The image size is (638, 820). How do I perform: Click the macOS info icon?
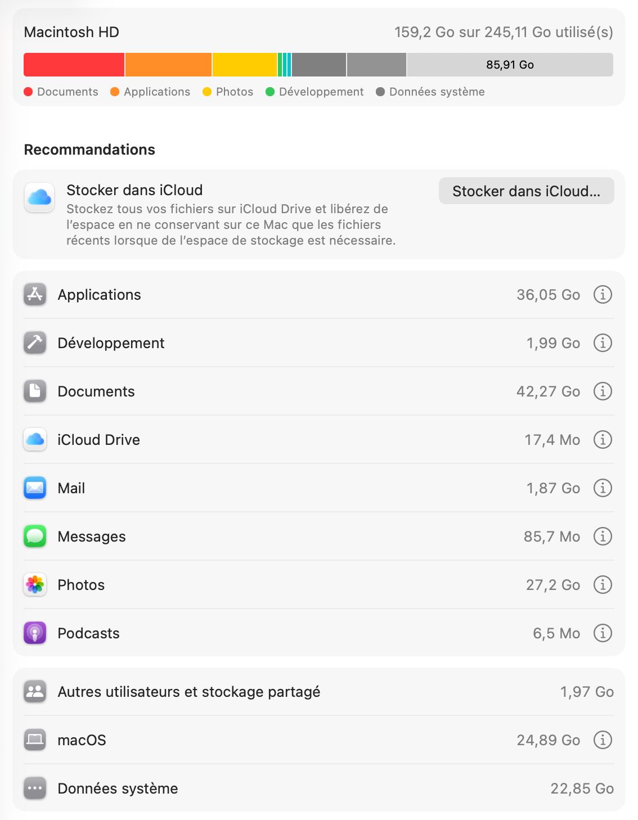603,740
